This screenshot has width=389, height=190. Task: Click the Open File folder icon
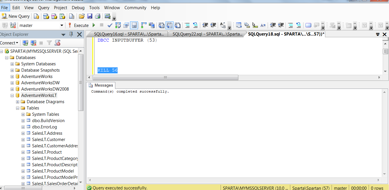82,16
